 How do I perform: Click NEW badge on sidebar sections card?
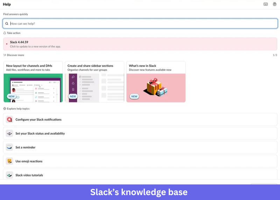[73, 97]
